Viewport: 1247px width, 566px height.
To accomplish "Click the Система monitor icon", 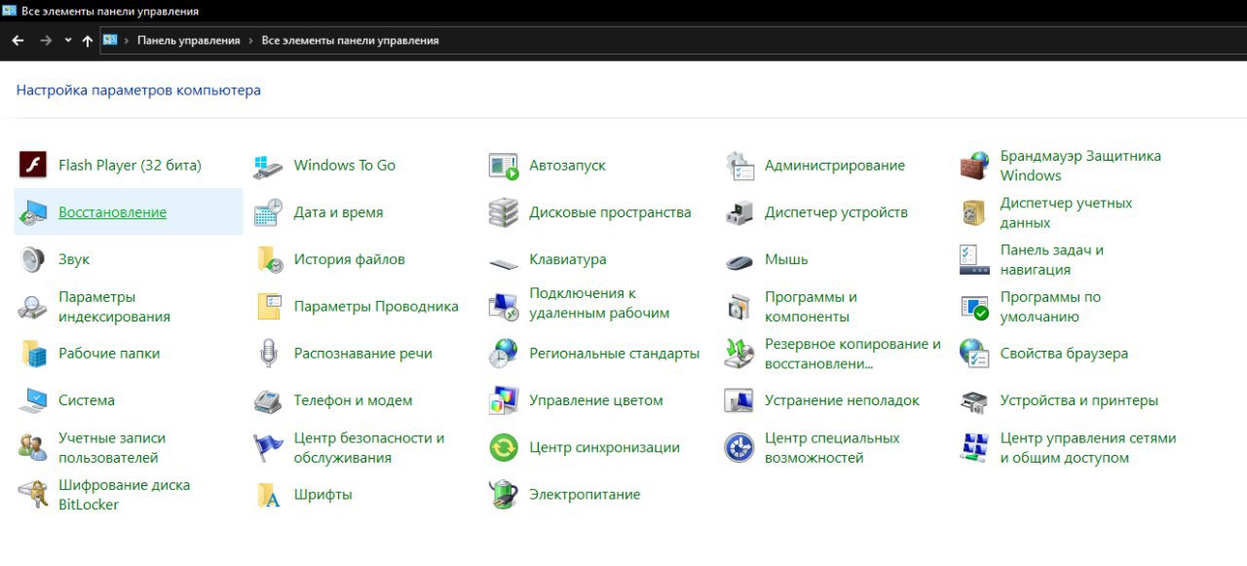I will [x=33, y=400].
